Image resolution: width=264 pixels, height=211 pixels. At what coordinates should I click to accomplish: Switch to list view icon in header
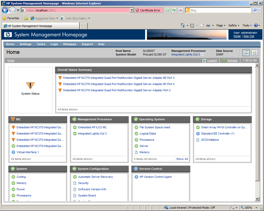click(246, 53)
